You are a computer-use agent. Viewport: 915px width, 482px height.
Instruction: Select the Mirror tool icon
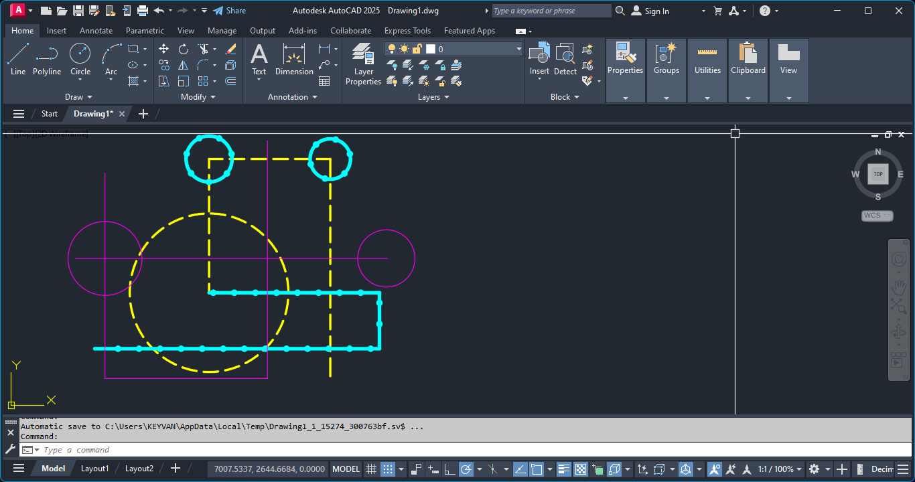pyautogui.click(x=184, y=65)
